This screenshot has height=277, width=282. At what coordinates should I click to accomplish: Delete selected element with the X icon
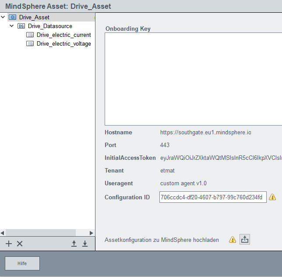click(20, 244)
